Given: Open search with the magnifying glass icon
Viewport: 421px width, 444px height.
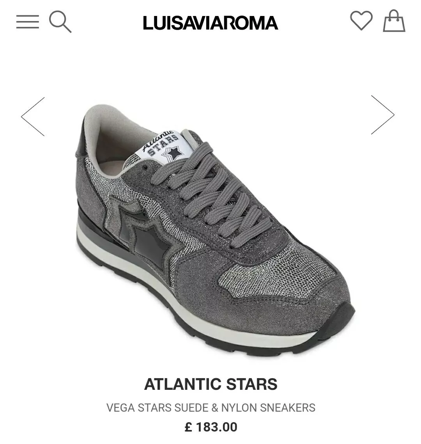Looking at the screenshot, I should (x=60, y=22).
